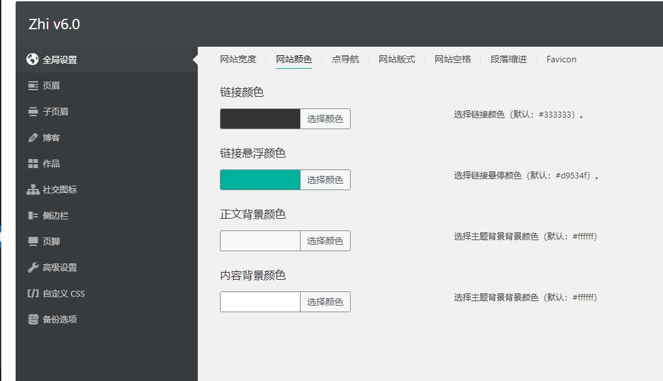Click 选择颜色 button for 链接颜色

pos(325,119)
